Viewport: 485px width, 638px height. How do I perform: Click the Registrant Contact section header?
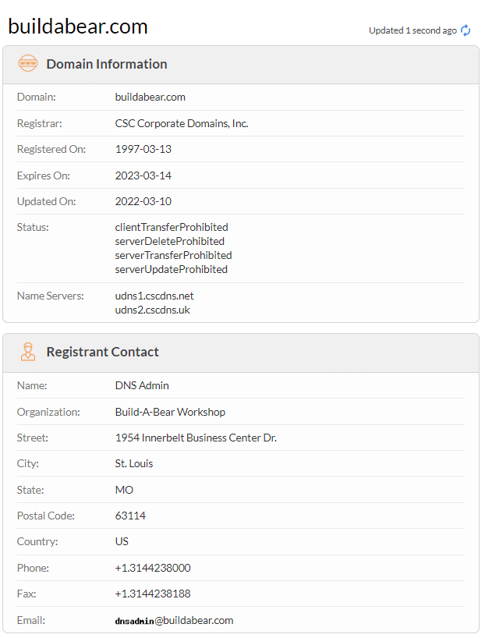(102, 352)
